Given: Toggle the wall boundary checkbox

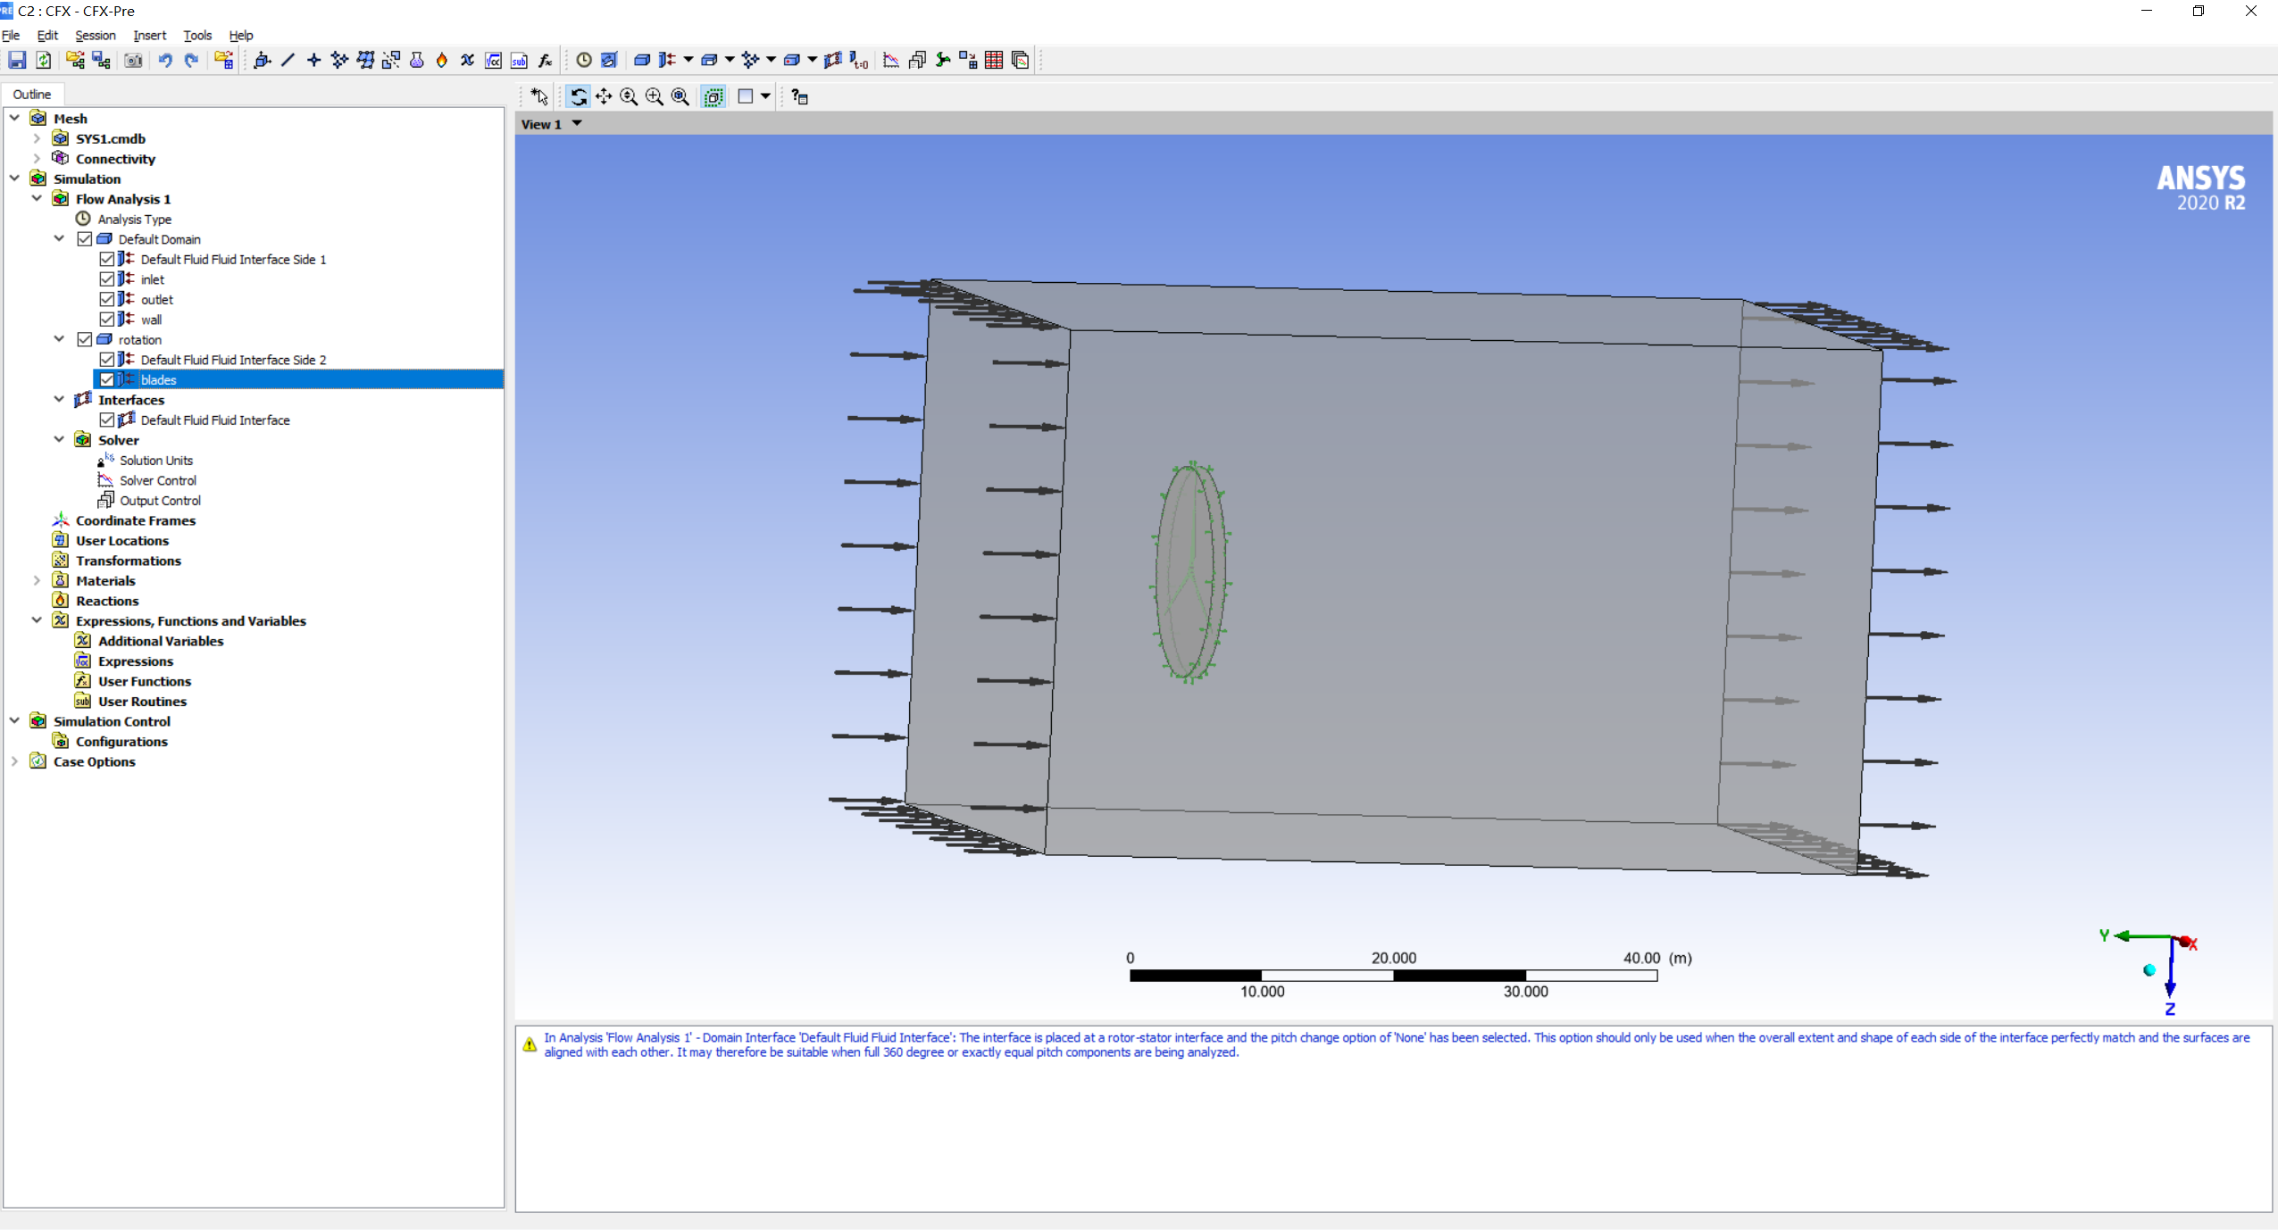Looking at the screenshot, I should point(107,320).
